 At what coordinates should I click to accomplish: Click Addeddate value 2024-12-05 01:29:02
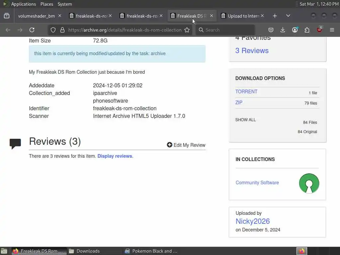click(118, 85)
